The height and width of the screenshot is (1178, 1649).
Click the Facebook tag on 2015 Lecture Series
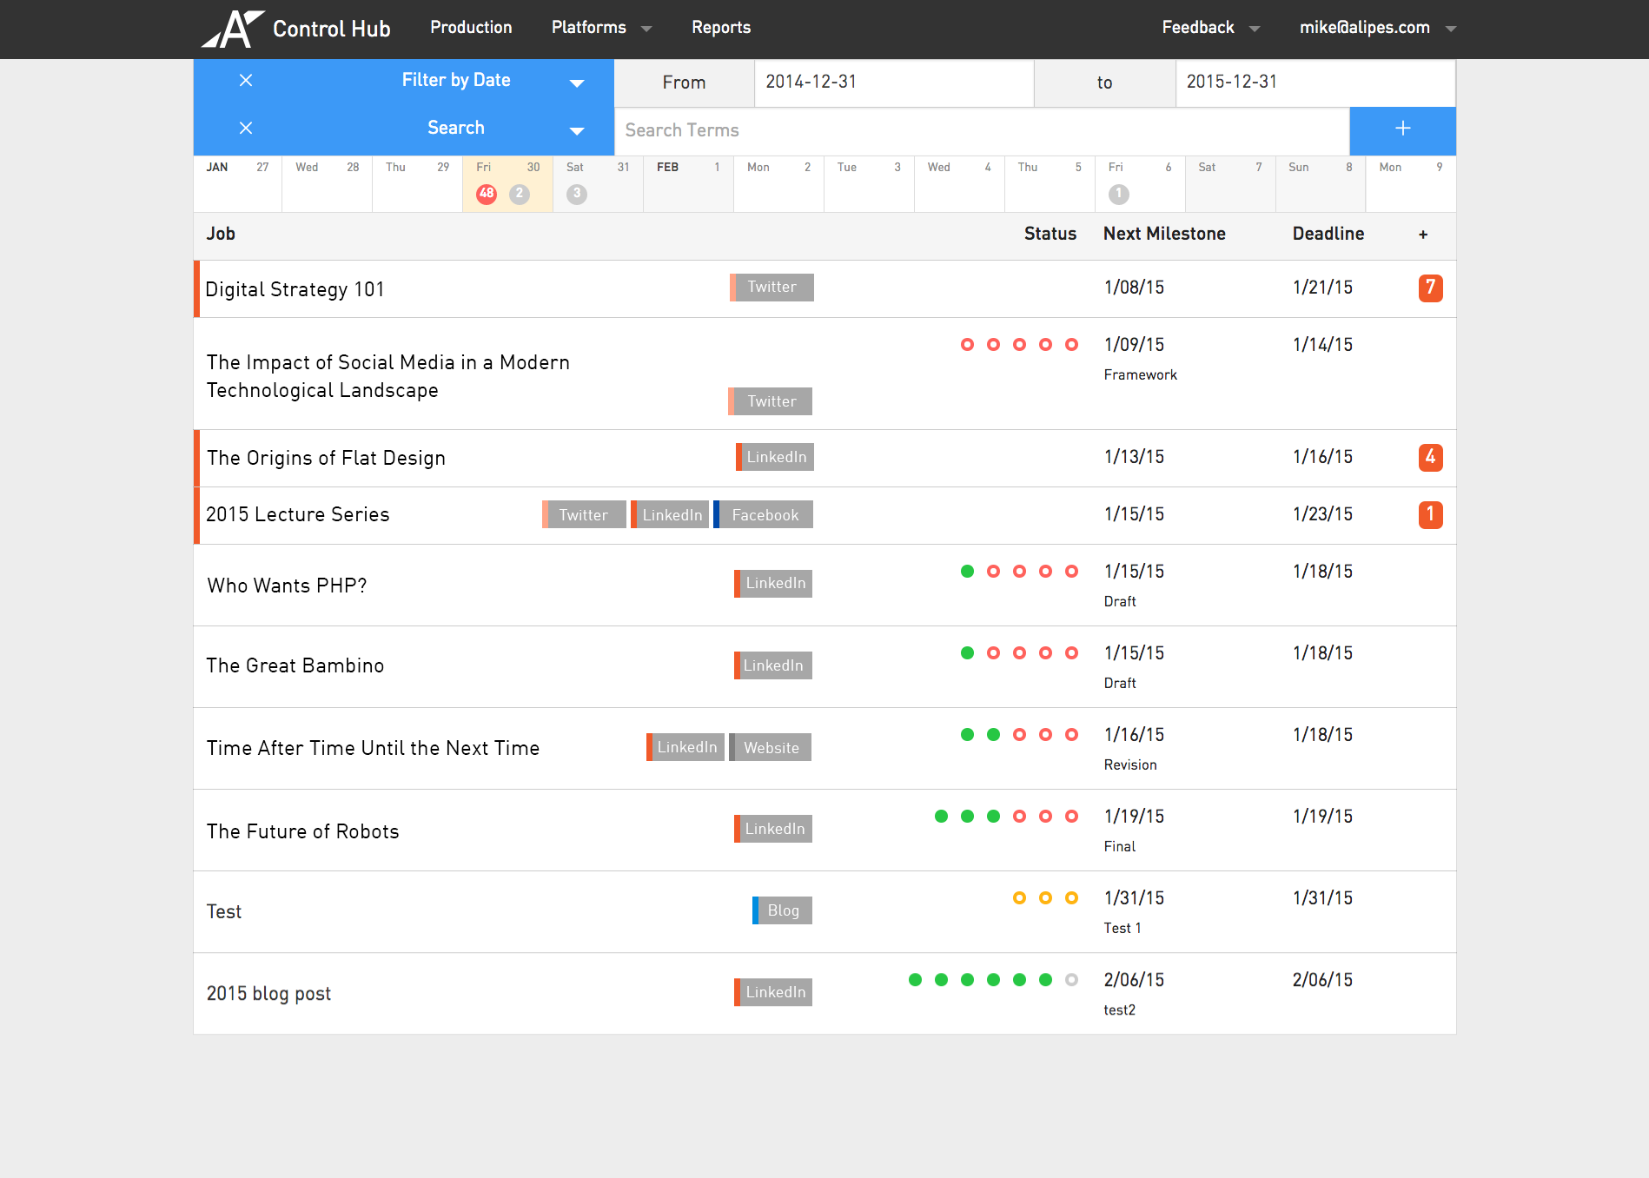click(765, 515)
